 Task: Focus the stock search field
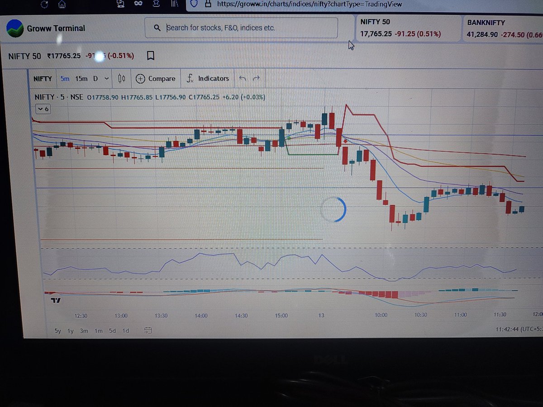[x=241, y=28]
